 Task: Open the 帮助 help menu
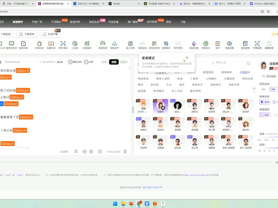click(168, 22)
